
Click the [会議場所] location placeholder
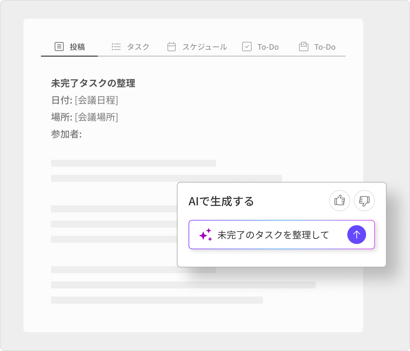point(96,117)
